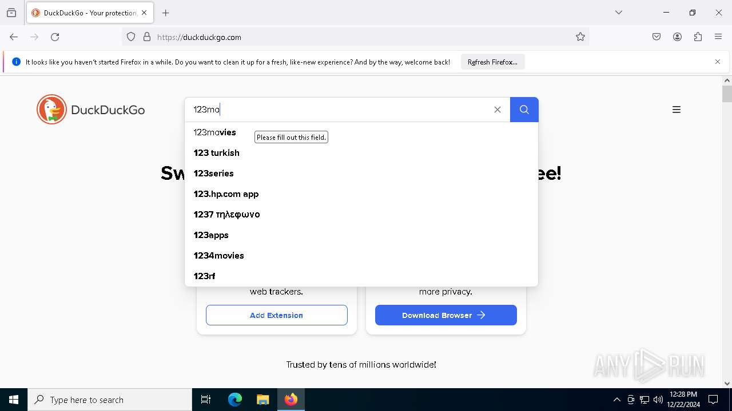Select the 123movies suggestion

point(361,132)
